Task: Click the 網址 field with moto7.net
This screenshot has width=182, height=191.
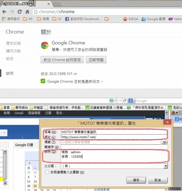Action: (114, 137)
